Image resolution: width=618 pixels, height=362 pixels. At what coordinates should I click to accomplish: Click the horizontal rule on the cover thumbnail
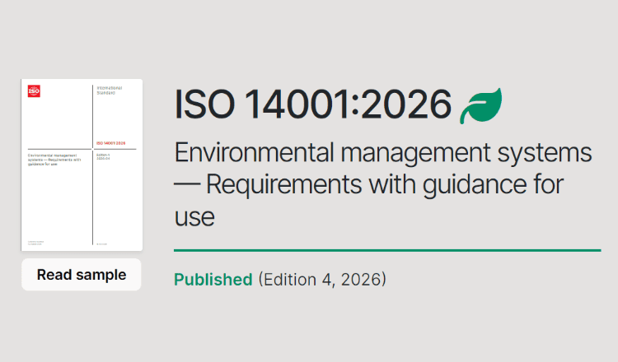(58, 149)
